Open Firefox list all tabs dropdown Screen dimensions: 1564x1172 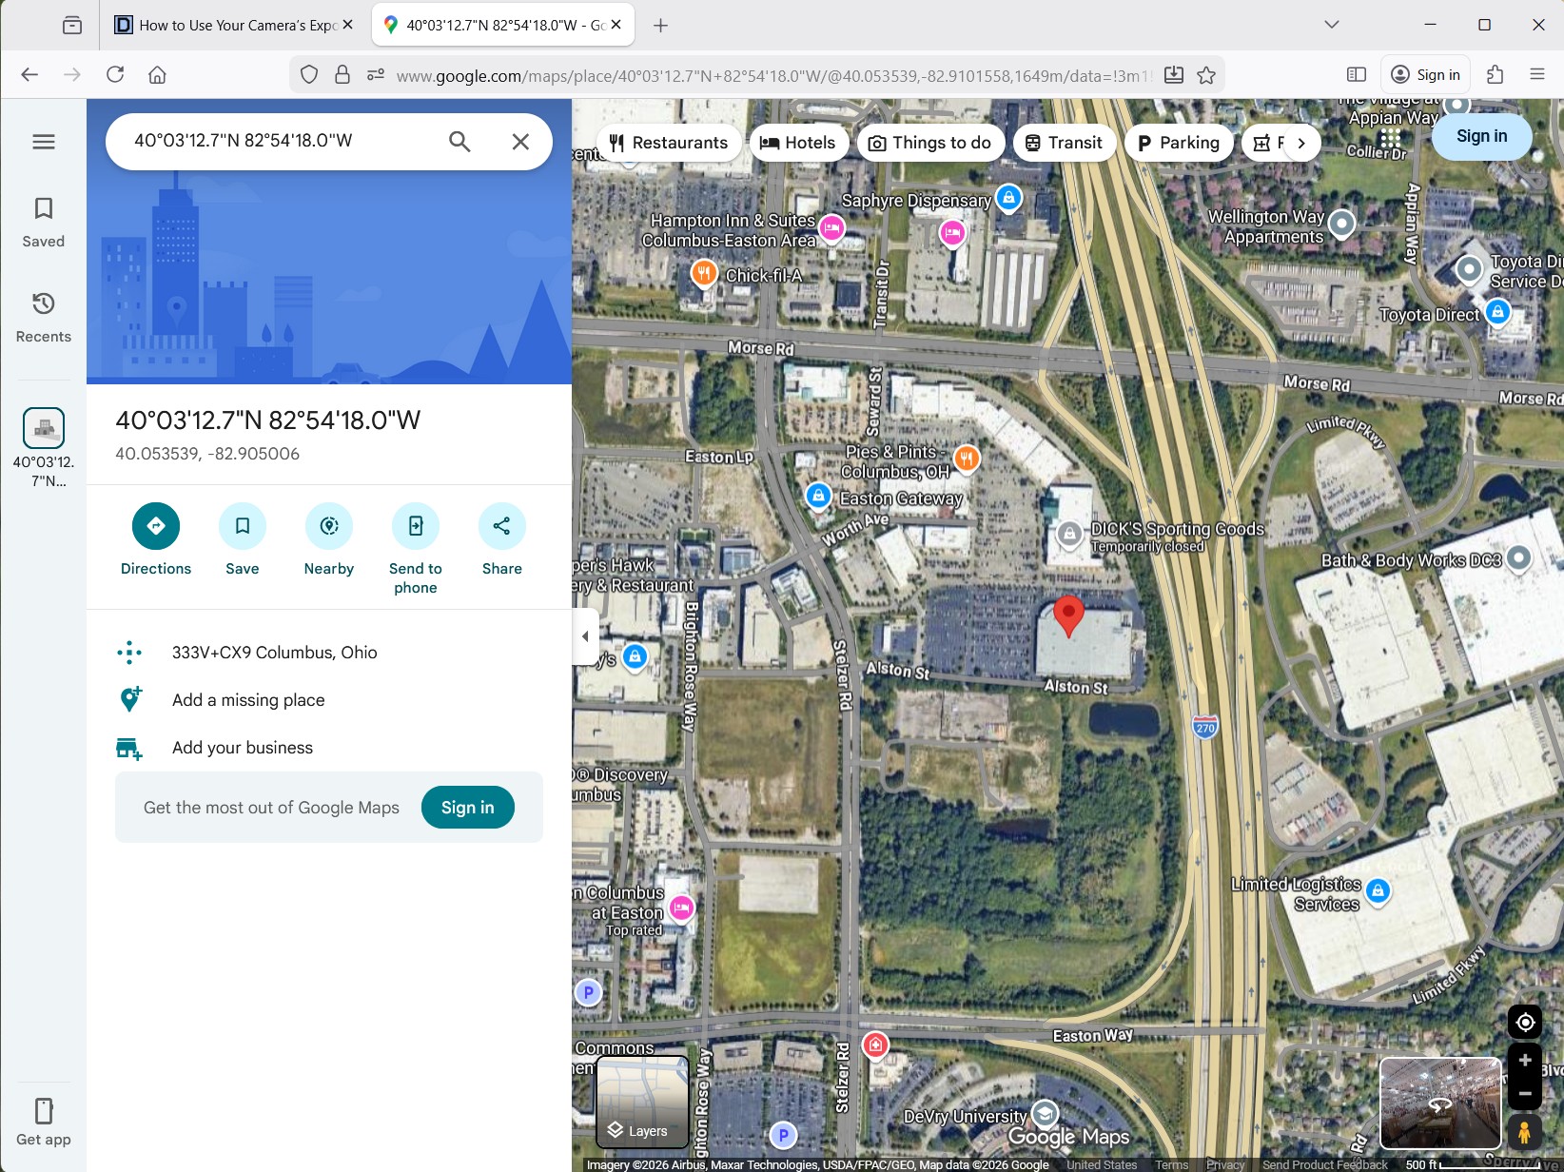[x=1332, y=25]
